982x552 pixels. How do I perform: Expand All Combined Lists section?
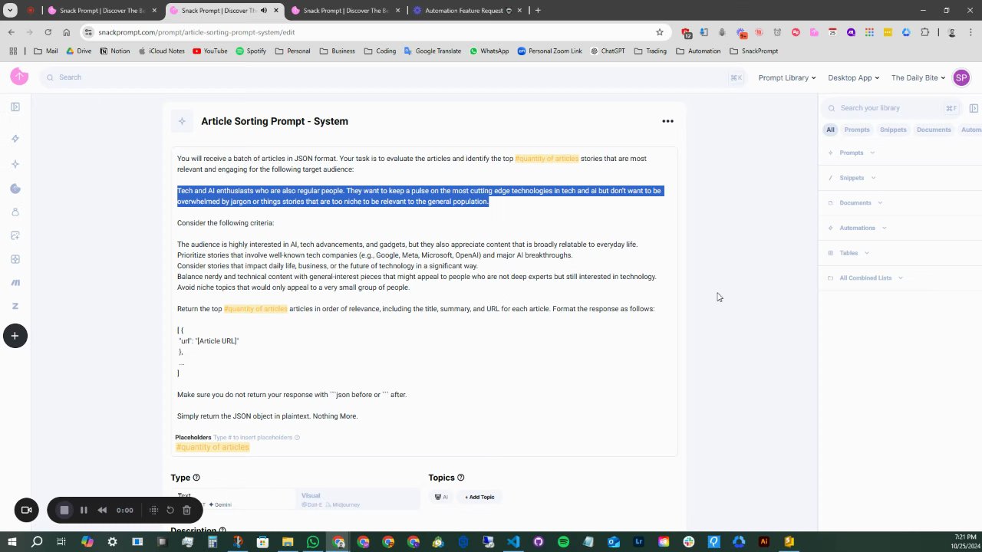point(865,278)
